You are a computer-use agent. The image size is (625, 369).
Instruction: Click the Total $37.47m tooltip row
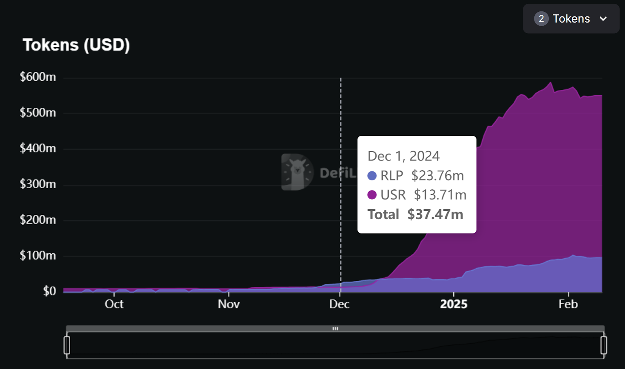415,214
